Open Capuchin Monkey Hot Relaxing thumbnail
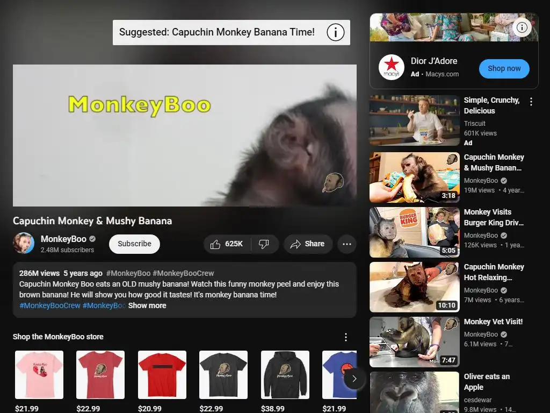 pyautogui.click(x=414, y=287)
